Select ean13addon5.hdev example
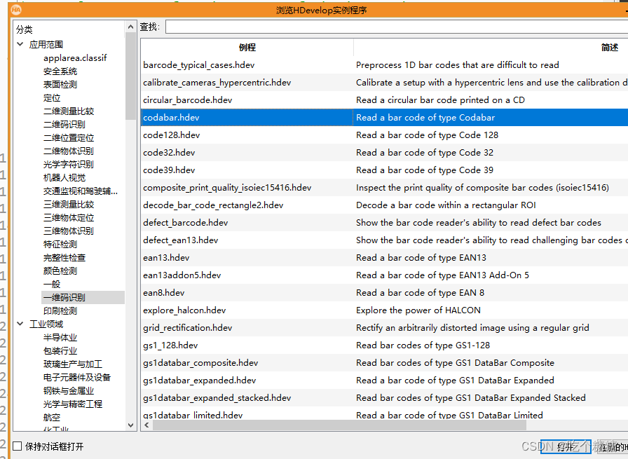The image size is (628, 459). (x=182, y=275)
